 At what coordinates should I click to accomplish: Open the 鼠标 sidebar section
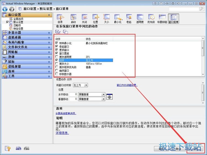[27, 62]
